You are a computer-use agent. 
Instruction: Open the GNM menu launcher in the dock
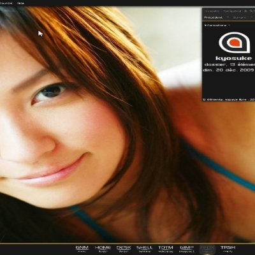tap(82, 249)
